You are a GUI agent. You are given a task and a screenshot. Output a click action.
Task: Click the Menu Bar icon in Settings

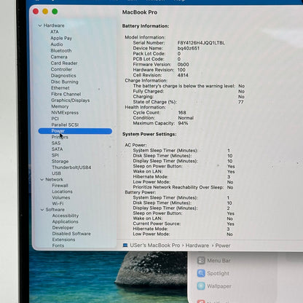pyautogui.click(x=201, y=261)
